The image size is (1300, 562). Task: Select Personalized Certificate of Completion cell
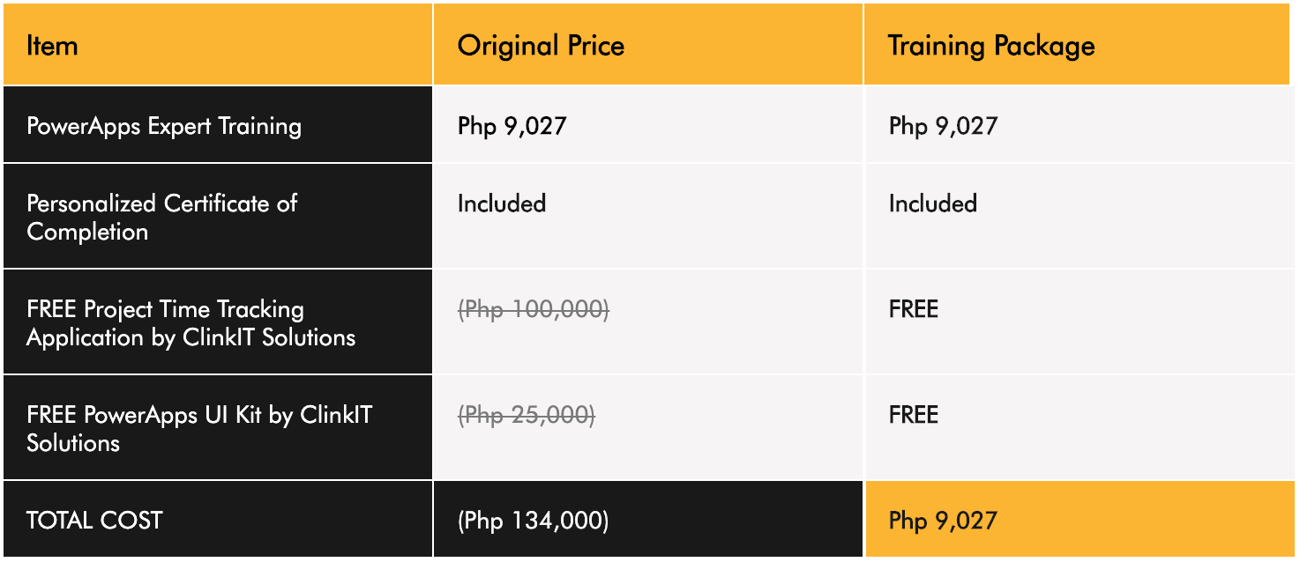click(x=218, y=217)
